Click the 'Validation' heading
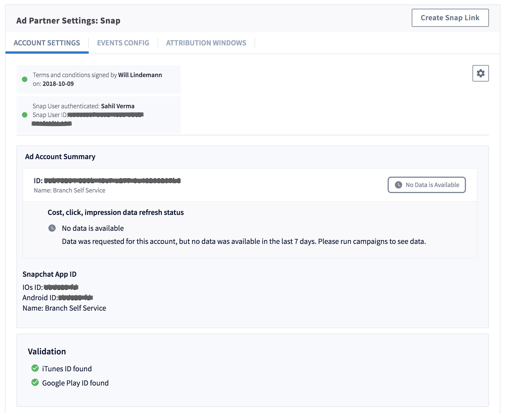507x414 pixels. point(47,352)
